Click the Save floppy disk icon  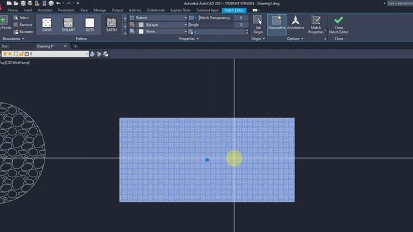23,3
